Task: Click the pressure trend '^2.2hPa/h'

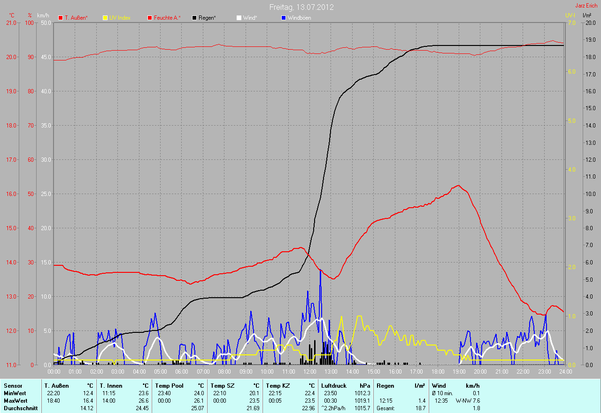Action: click(x=333, y=408)
